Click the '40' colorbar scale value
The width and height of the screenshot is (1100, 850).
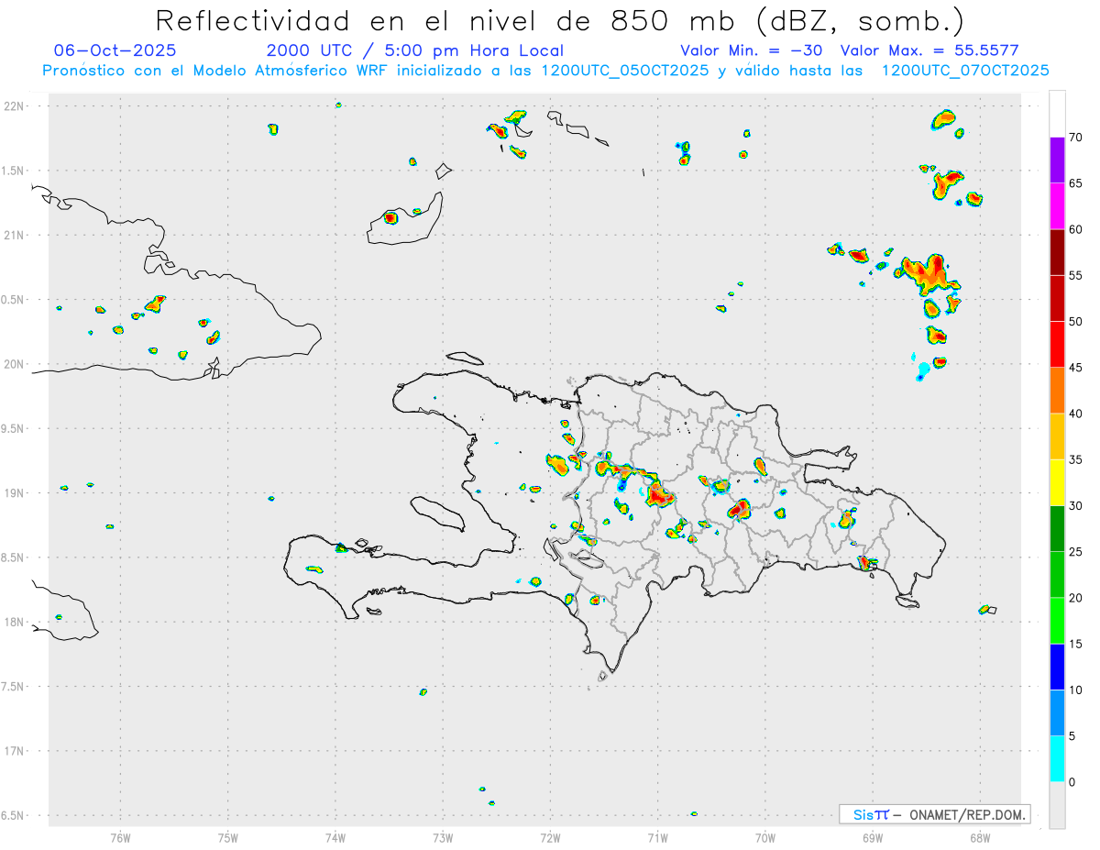click(x=1075, y=414)
